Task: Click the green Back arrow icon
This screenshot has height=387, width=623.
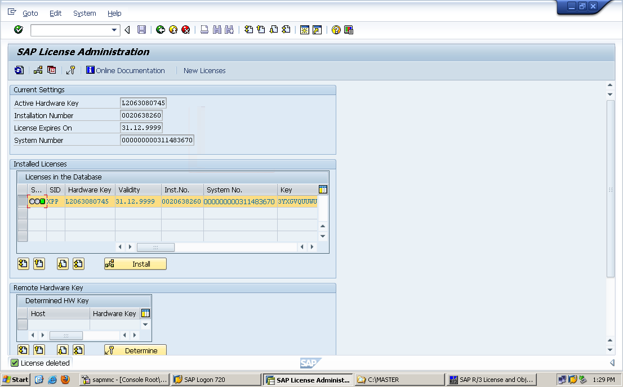Action: point(161,30)
